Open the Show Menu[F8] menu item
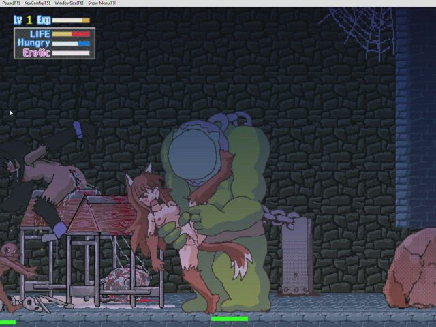 (102, 3)
